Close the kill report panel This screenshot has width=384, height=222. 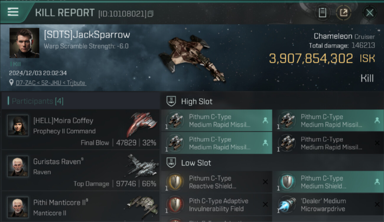click(x=370, y=13)
